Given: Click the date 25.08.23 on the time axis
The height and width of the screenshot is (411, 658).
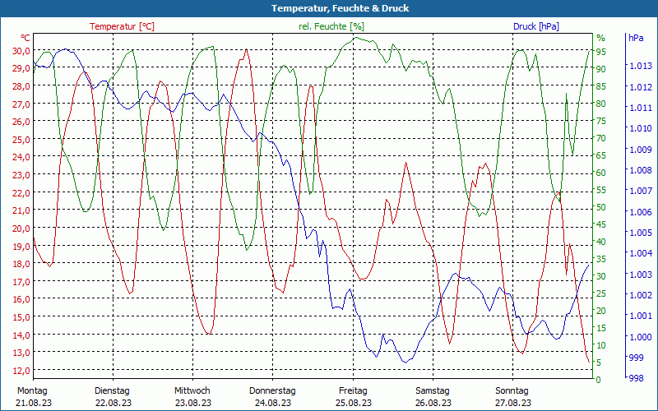Looking at the screenshot, I should point(353,403).
